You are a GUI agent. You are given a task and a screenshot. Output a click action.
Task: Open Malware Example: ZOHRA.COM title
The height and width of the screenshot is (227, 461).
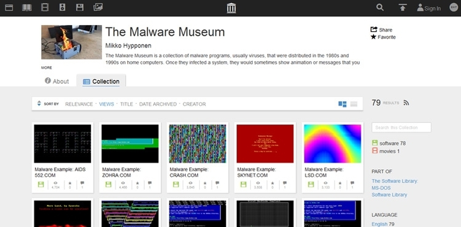tap(121, 172)
